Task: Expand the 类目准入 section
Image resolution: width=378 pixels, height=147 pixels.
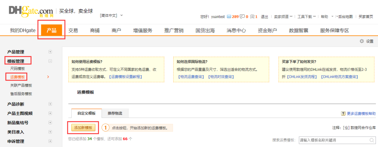Action: coord(50,132)
